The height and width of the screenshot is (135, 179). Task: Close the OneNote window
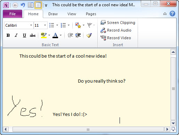pyautogui.click(x=168, y=4)
